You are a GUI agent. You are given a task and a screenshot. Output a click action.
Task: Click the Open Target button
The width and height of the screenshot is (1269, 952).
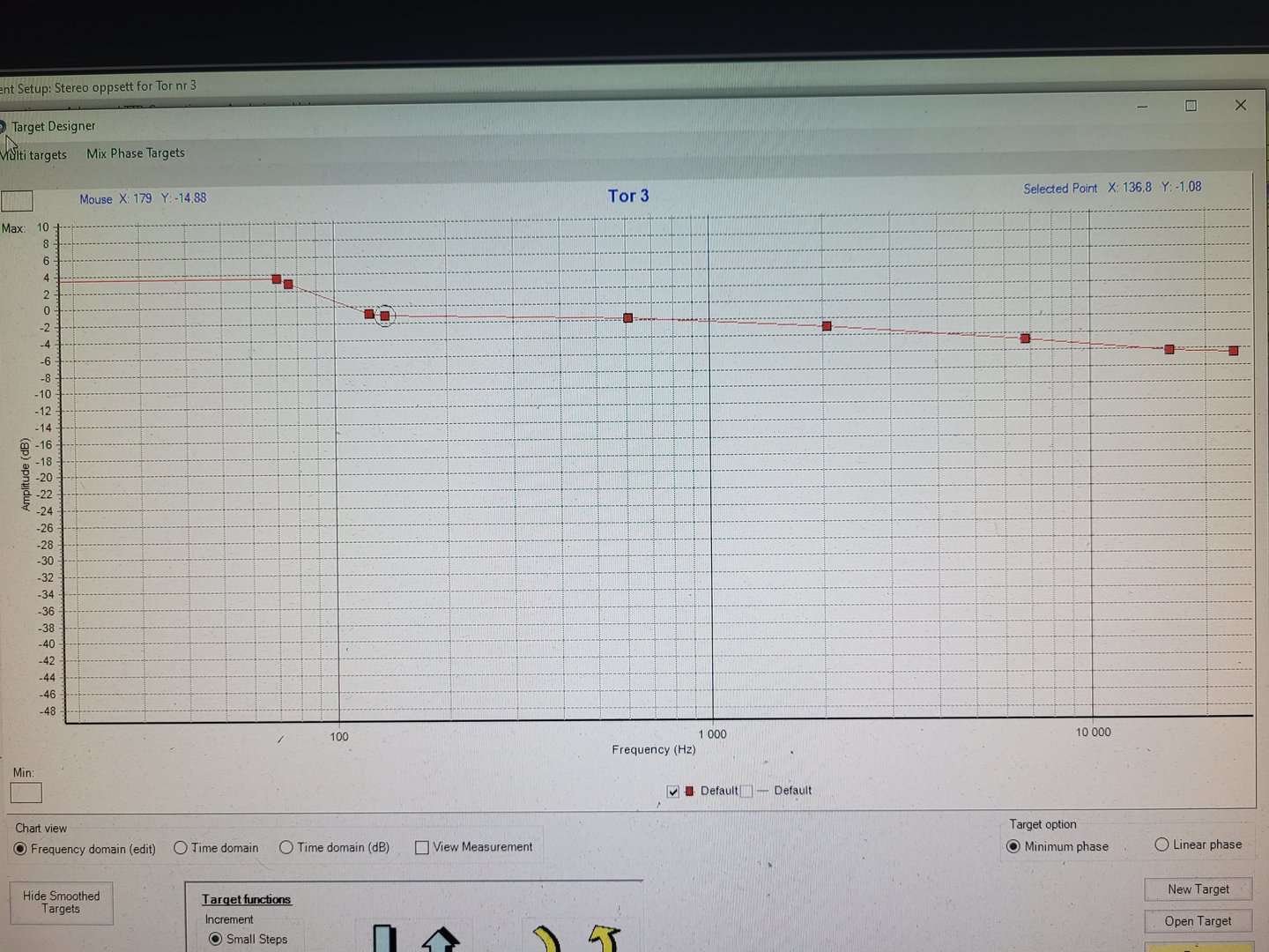(x=1198, y=921)
